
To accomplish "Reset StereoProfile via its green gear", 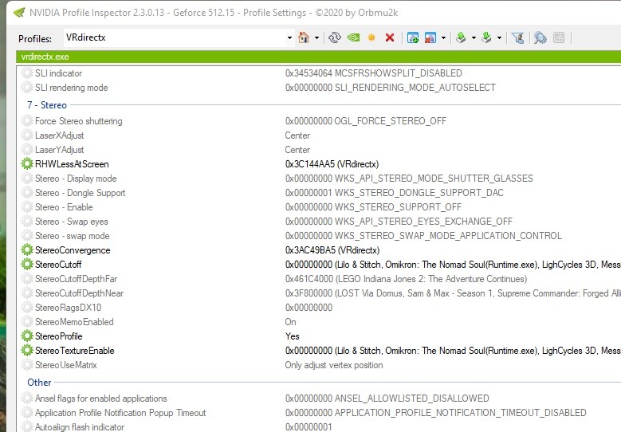I will [x=27, y=336].
